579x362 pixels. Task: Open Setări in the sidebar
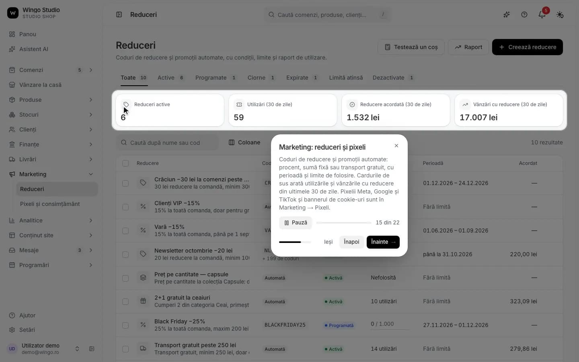click(51, 330)
